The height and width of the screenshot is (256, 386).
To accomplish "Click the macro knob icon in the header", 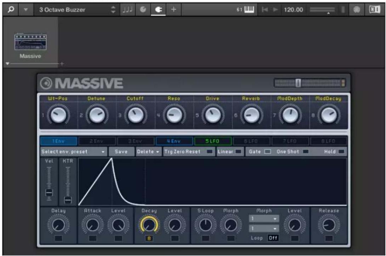I will tap(143, 10).
